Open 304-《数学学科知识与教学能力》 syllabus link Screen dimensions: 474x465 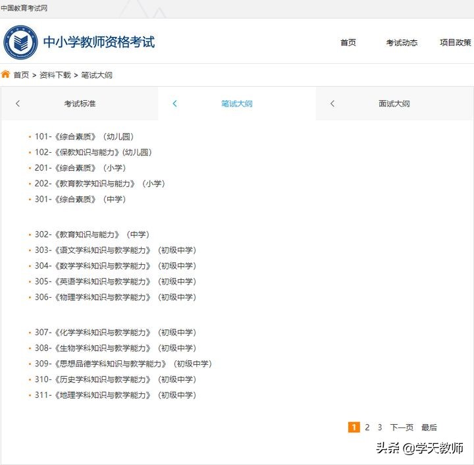coord(115,266)
